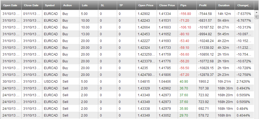Click the 29.70 pips value
259x119 pixels.
(x=184, y=115)
